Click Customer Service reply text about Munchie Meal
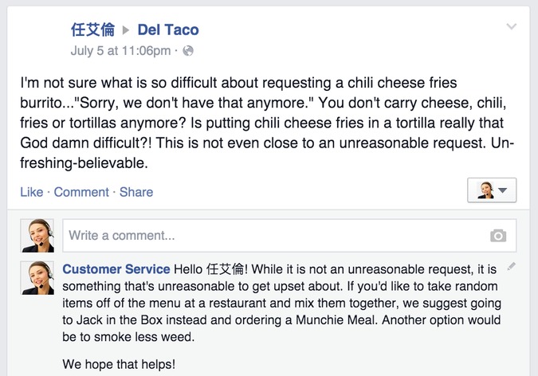 (281, 303)
